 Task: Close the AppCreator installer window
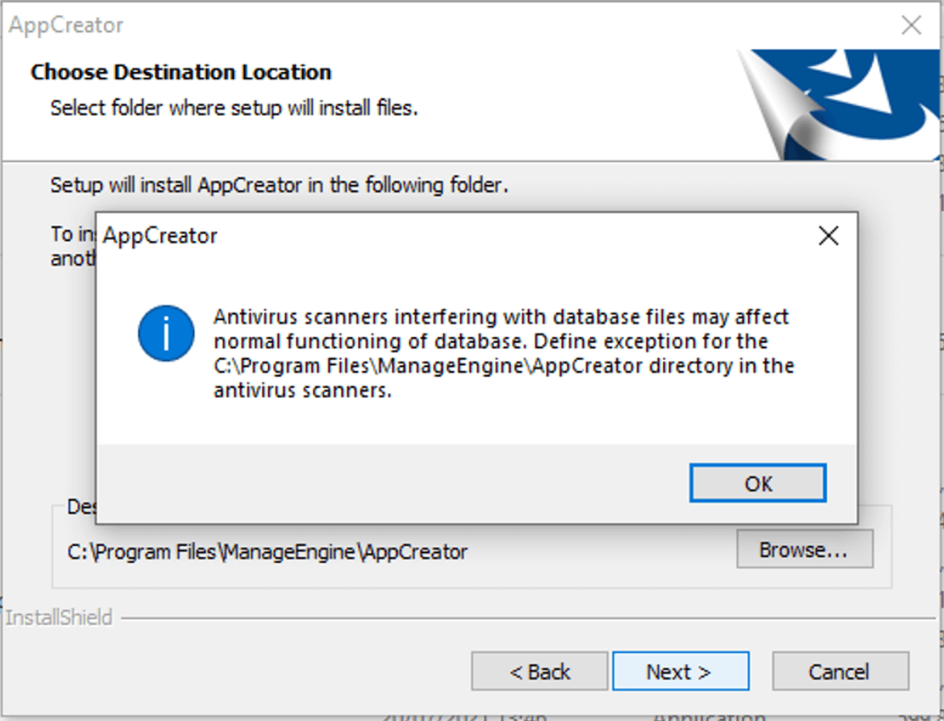(x=911, y=25)
